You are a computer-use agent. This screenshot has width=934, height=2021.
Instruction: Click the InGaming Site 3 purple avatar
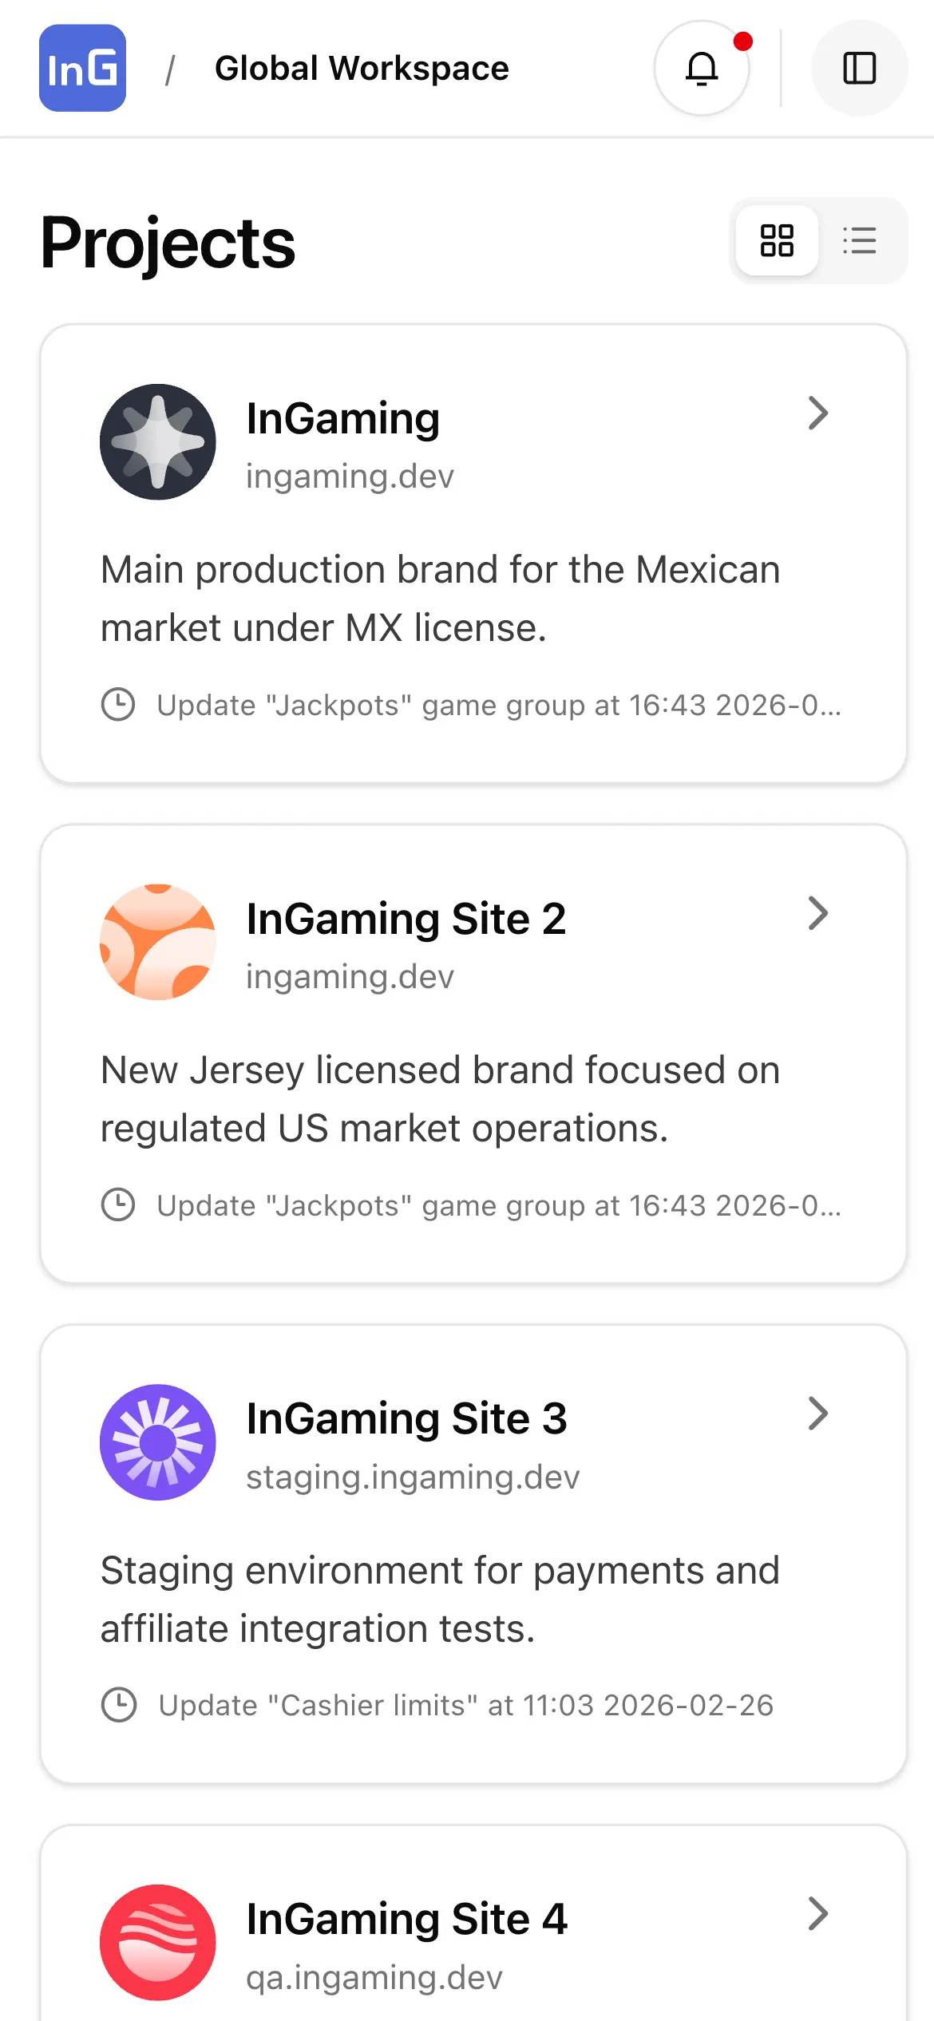[x=158, y=1442]
